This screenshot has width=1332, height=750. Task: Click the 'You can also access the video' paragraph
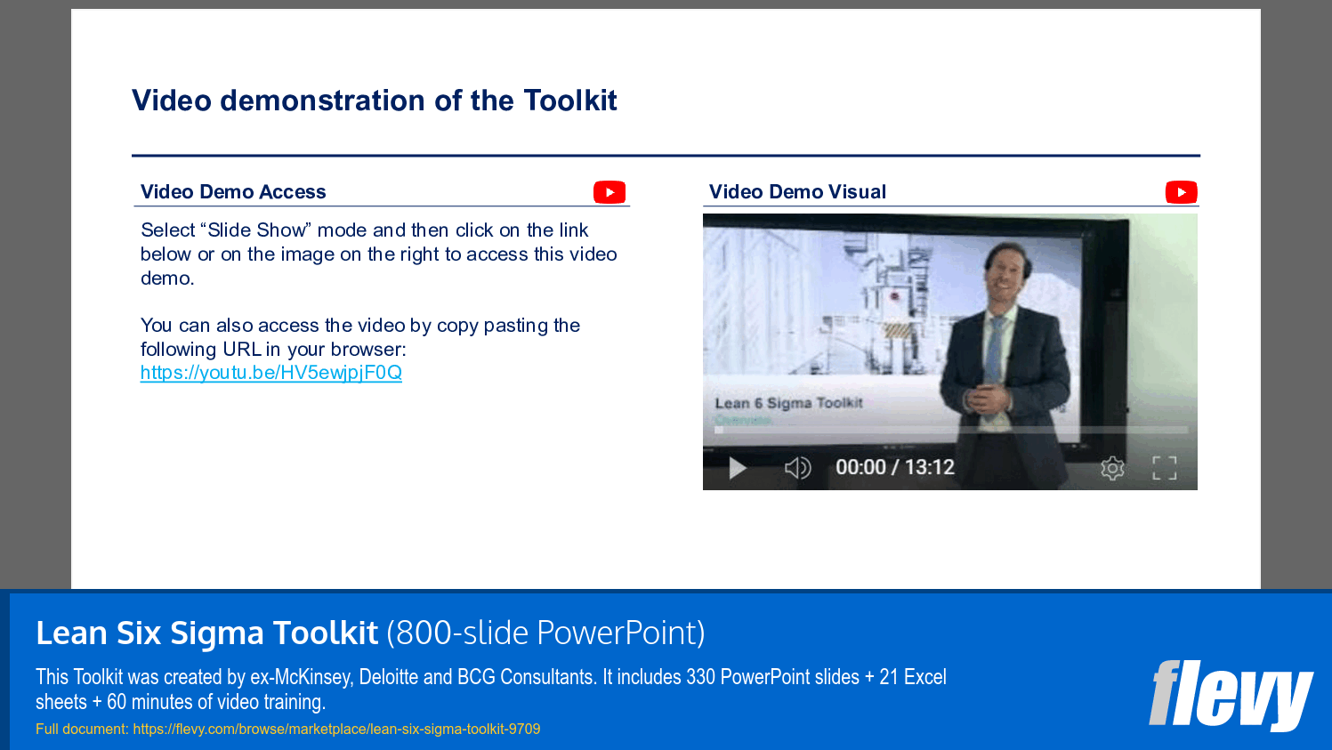click(x=360, y=337)
